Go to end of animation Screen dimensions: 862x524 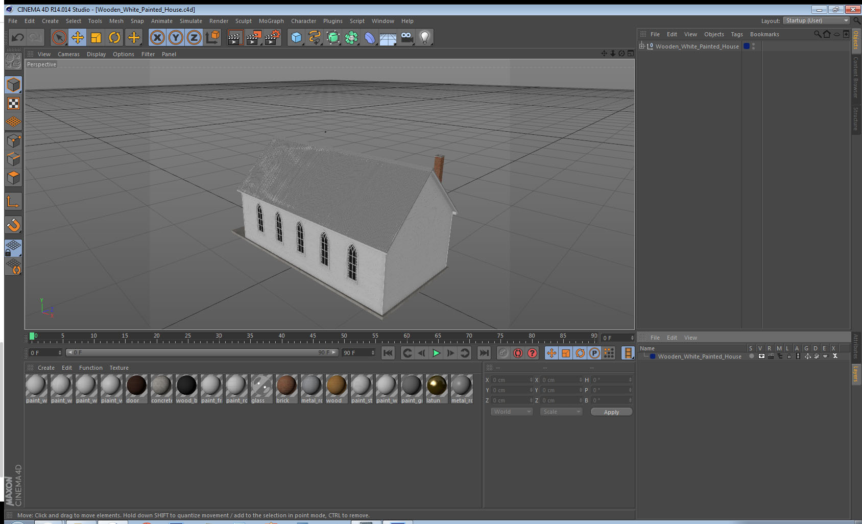[484, 353]
